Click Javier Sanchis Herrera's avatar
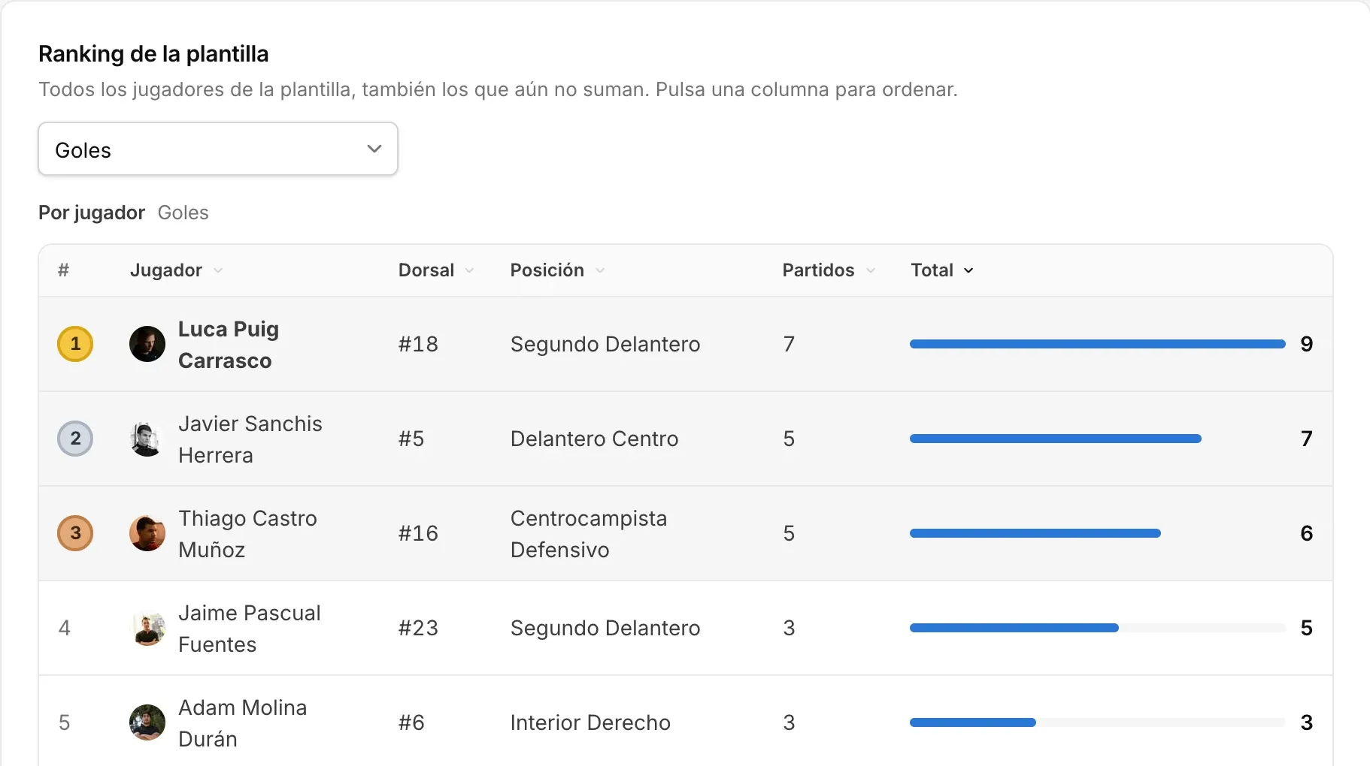The width and height of the screenshot is (1370, 766). 147,439
